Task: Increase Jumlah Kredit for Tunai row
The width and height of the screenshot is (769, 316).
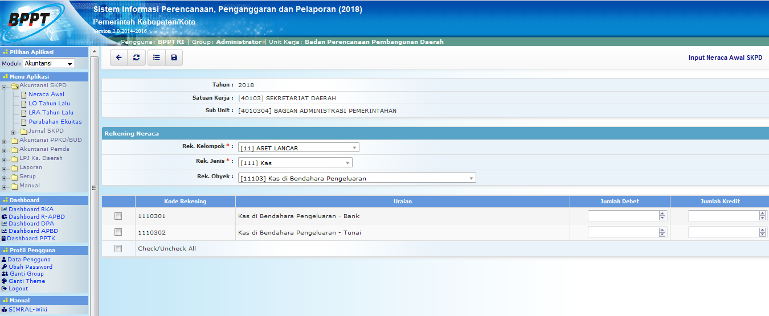Action: click(x=762, y=230)
